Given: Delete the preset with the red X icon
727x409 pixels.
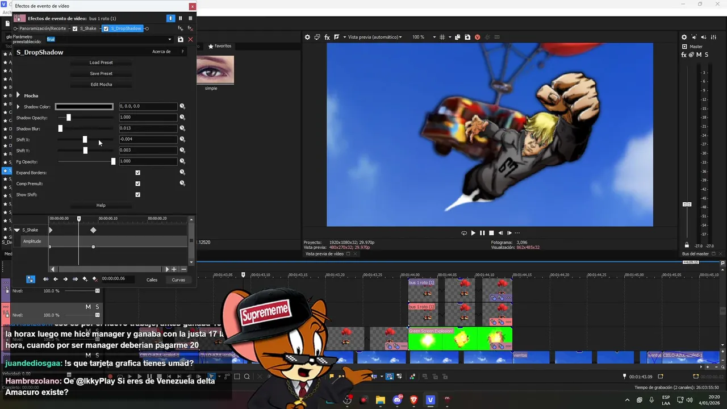Looking at the screenshot, I should click(190, 39).
